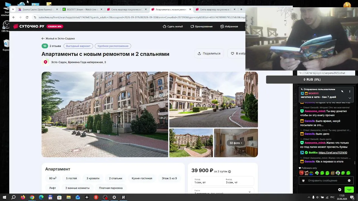Open File Explorer from the taskbar
358x201 pixels.
(x=69, y=197)
